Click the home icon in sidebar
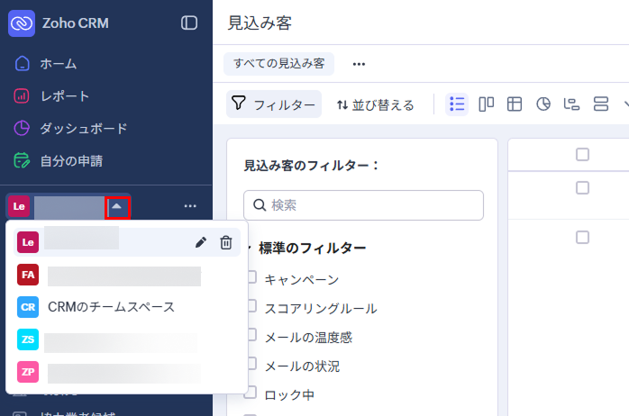This screenshot has width=629, height=416. coord(22,63)
